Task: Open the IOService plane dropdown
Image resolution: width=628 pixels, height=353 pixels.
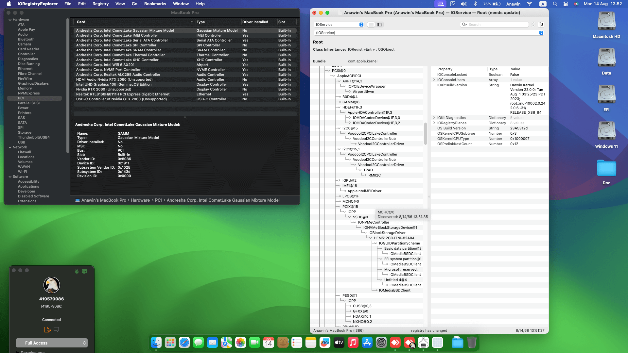Action: pos(339,25)
